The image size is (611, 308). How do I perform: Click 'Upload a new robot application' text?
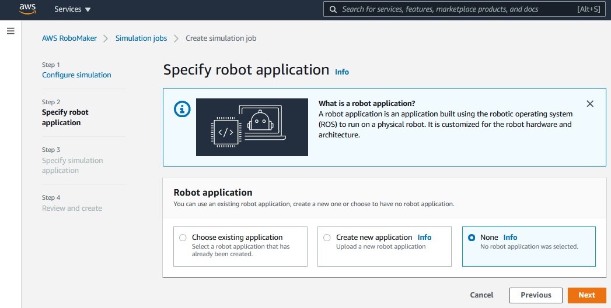pyautogui.click(x=380, y=246)
